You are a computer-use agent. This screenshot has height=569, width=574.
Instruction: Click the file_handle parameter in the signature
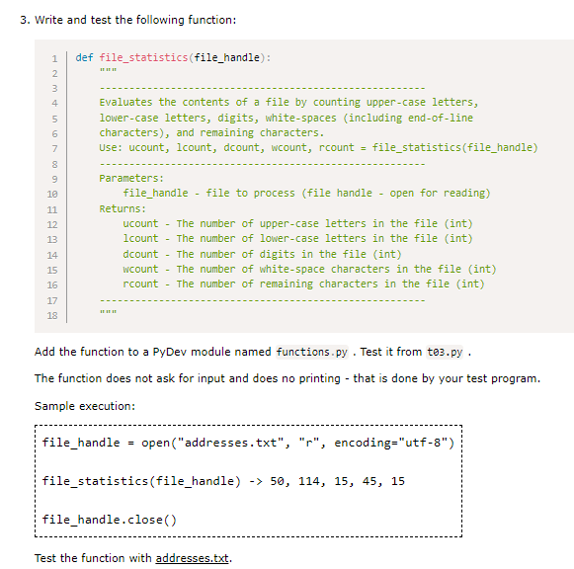pos(226,58)
